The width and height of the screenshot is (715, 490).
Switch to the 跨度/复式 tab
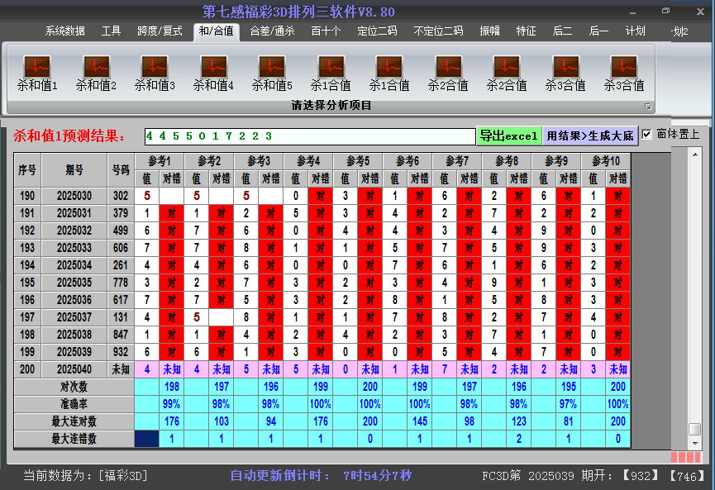point(160,31)
